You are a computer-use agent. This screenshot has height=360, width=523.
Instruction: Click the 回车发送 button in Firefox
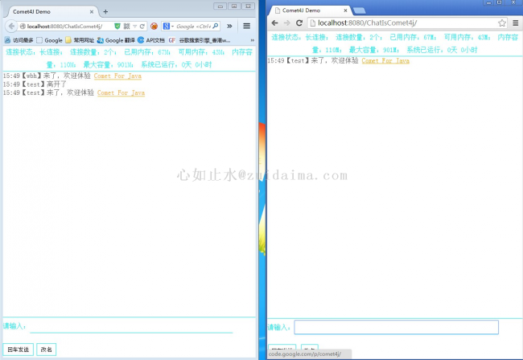18,350
